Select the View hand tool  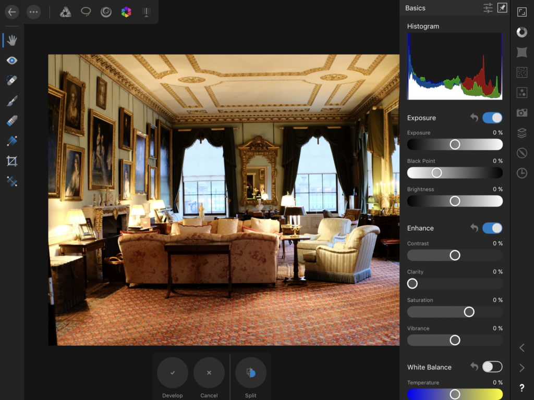tap(12, 41)
